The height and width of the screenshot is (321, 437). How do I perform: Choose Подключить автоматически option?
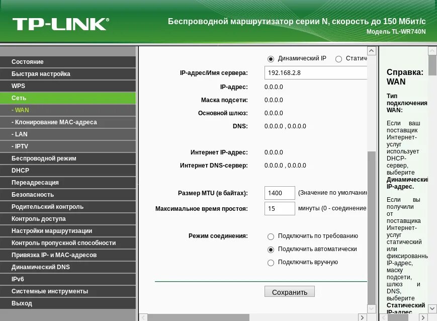point(271,250)
